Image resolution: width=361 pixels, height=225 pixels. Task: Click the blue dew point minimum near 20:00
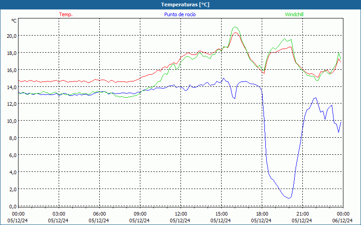tap(289, 198)
